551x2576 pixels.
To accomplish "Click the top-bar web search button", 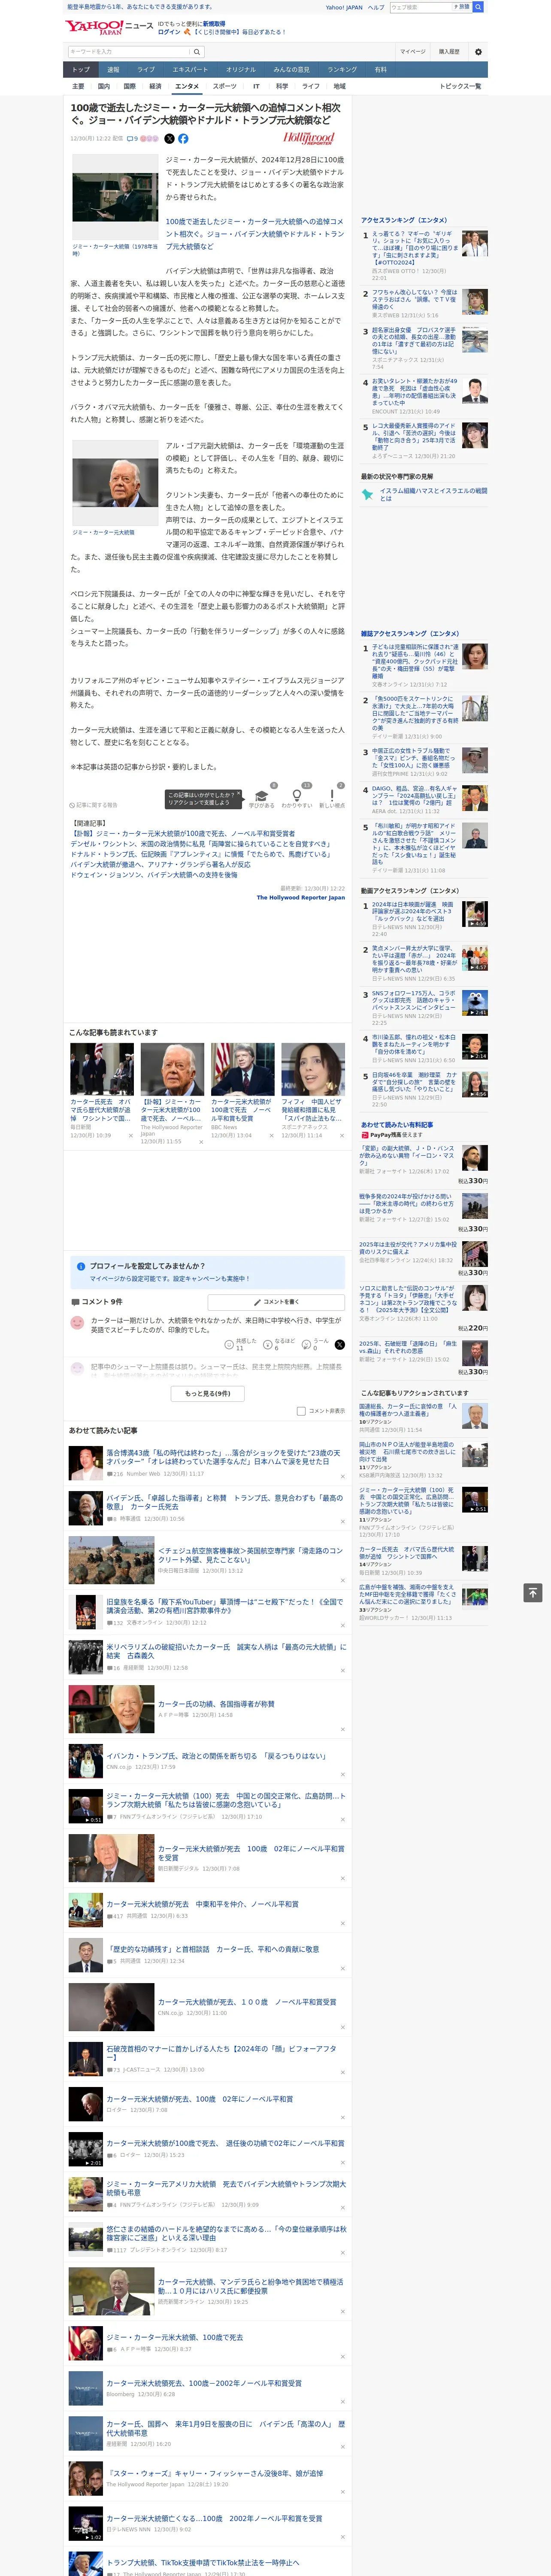I will (478, 7).
